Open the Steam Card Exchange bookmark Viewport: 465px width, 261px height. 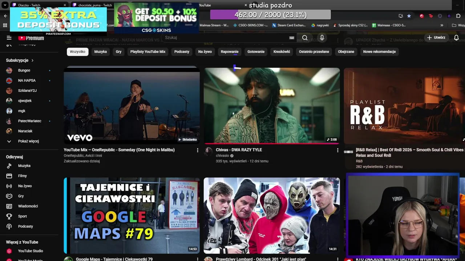[x=288, y=25]
